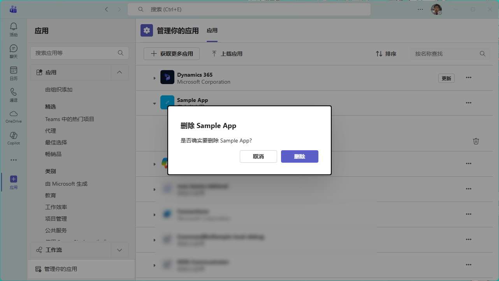Collapse the Sample App row arrow
The width and height of the screenshot is (499, 281).
tap(155, 104)
